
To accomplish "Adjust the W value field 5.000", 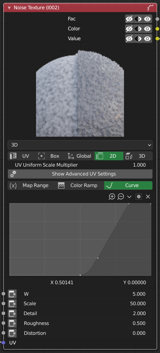I will click(x=85, y=294).
